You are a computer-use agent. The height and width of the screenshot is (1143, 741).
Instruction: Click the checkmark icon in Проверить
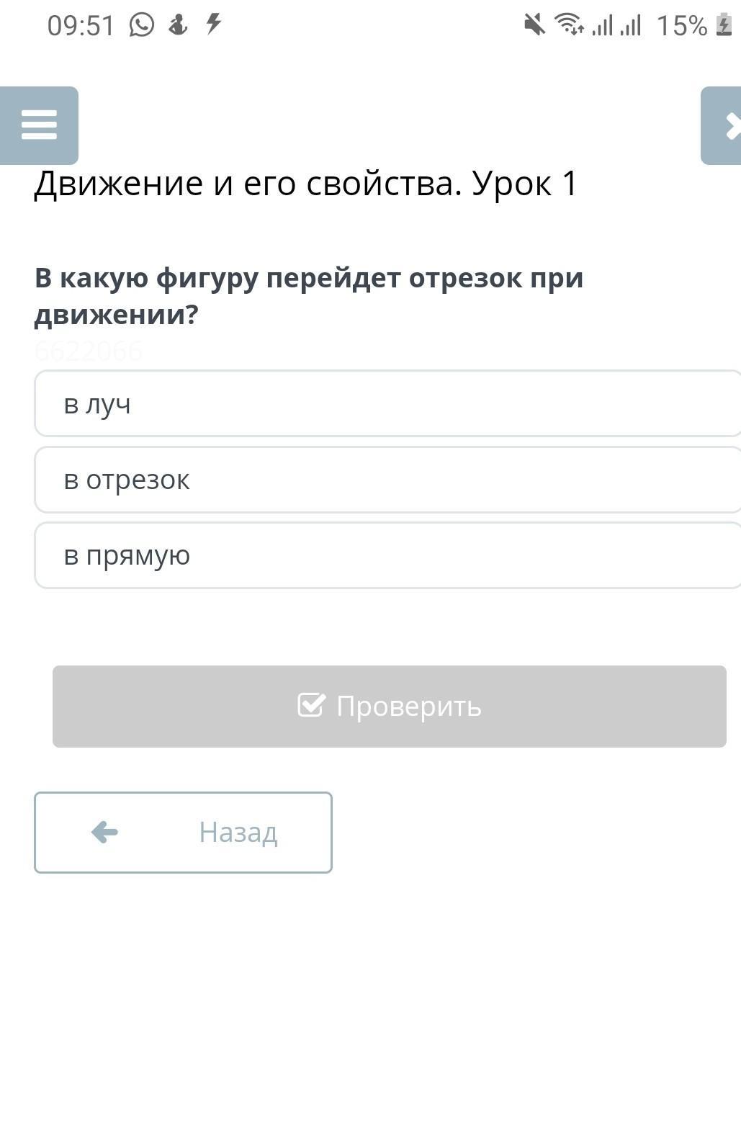pyautogui.click(x=311, y=705)
